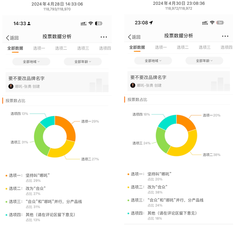Switch to 选项三 tab in right screenshot
236x225 pixels.
[204, 47]
